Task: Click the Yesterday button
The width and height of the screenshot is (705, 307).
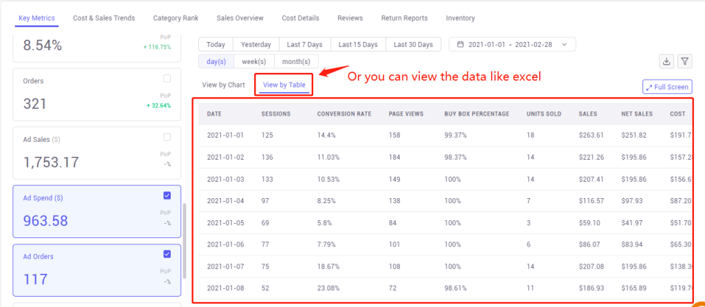Action: pyautogui.click(x=256, y=45)
